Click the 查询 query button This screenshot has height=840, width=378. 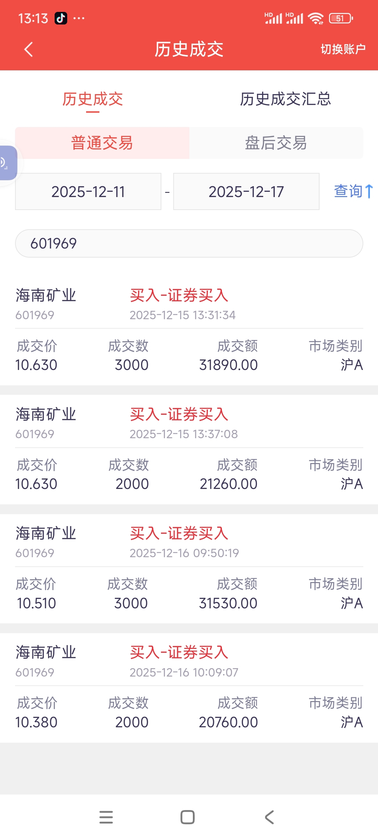click(353, 191)
